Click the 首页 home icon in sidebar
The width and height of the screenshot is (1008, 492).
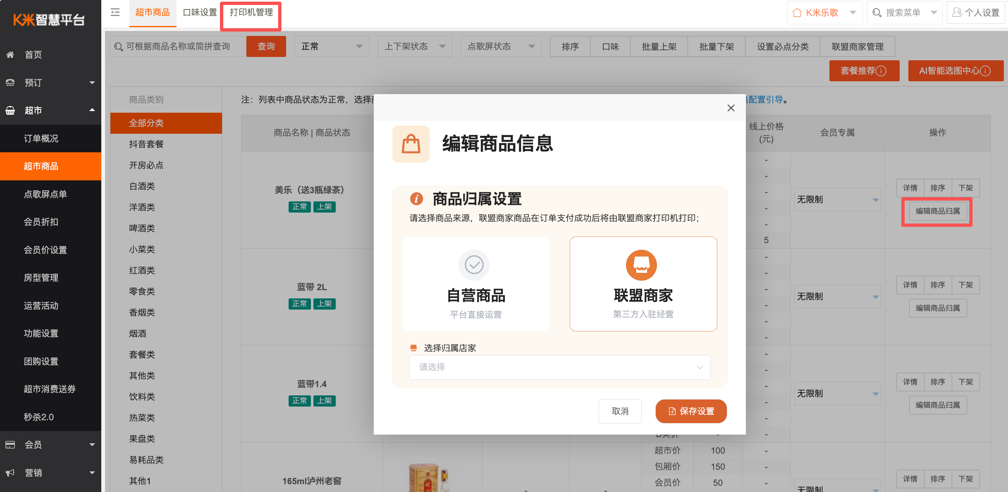pos(10,55)
